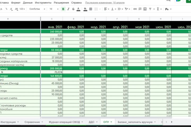Increase decimal places
This screenshot has height=127, width=191.
[16, 9]
